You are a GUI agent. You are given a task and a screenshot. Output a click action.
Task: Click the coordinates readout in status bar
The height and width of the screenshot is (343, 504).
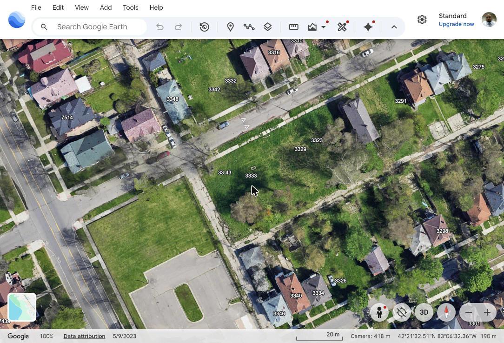[437, 336]
